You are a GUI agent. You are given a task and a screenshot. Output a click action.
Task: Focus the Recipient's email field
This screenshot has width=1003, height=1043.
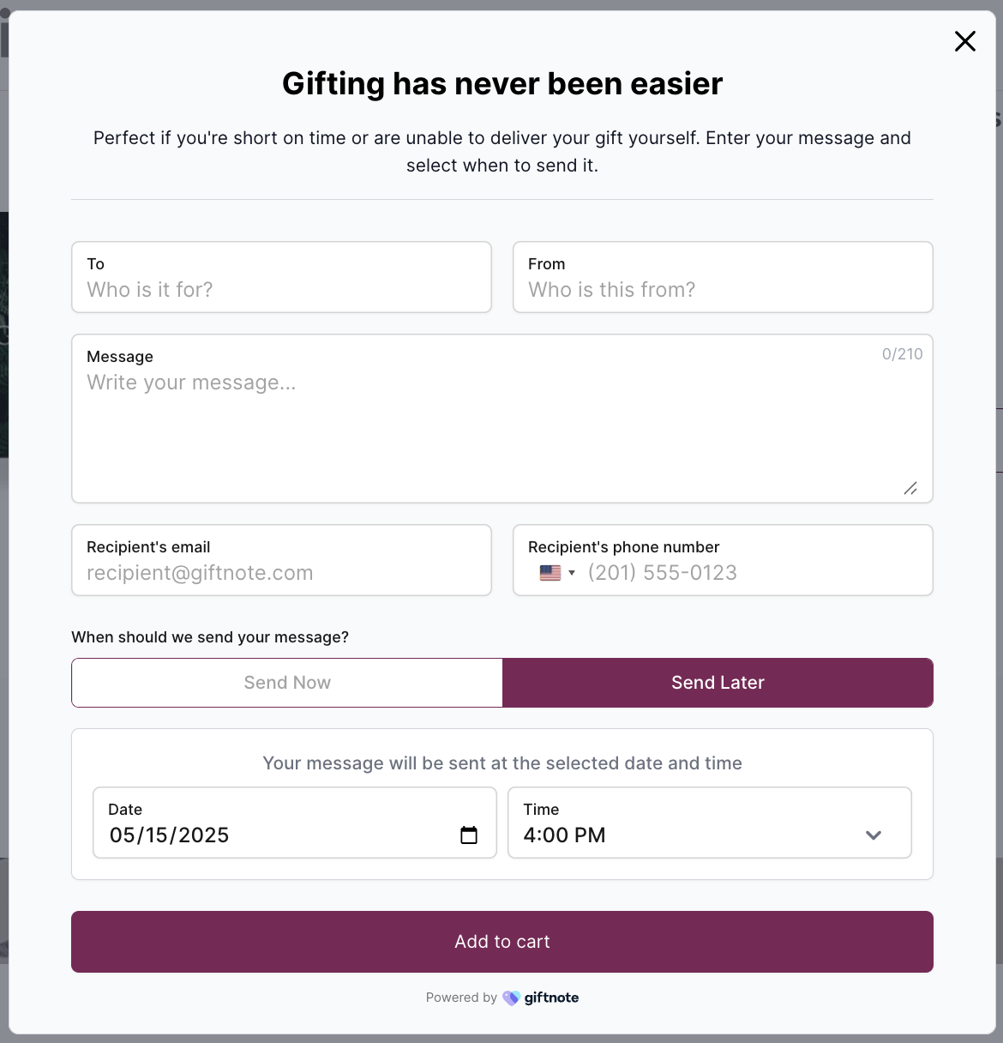[281, 560]
